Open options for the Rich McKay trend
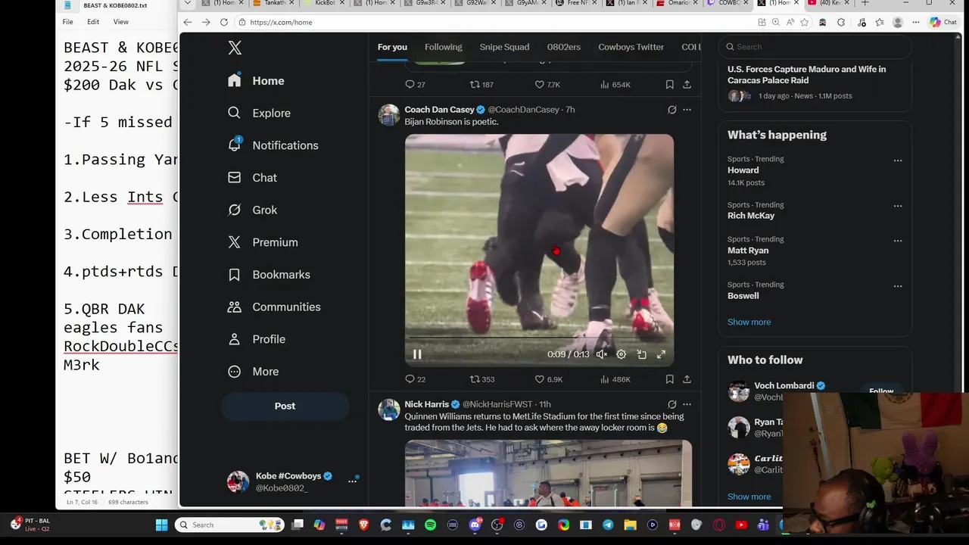The height and width of the screenshot is (545, 969). coord(898,206)
